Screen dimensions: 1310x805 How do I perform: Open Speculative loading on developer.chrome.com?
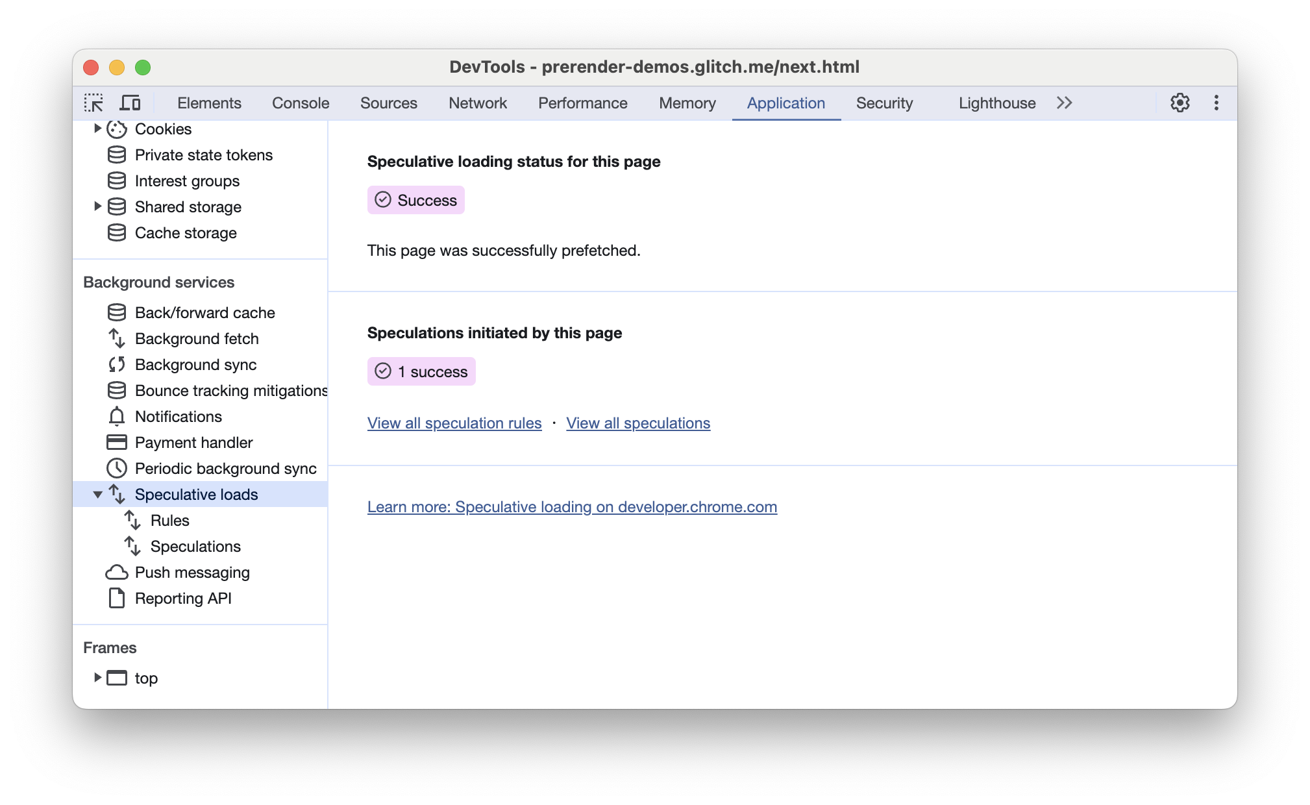point(572,506)
